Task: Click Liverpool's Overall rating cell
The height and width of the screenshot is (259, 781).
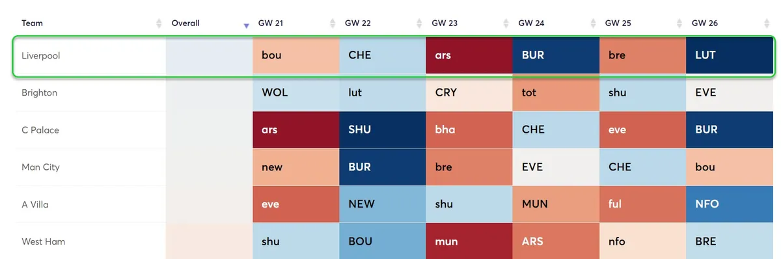Action: (209, 56)
